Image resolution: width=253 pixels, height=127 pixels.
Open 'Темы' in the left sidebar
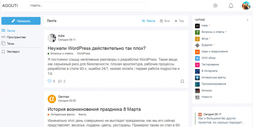11,44
